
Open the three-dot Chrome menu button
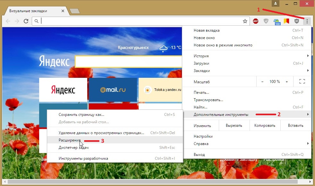(307, 21)
